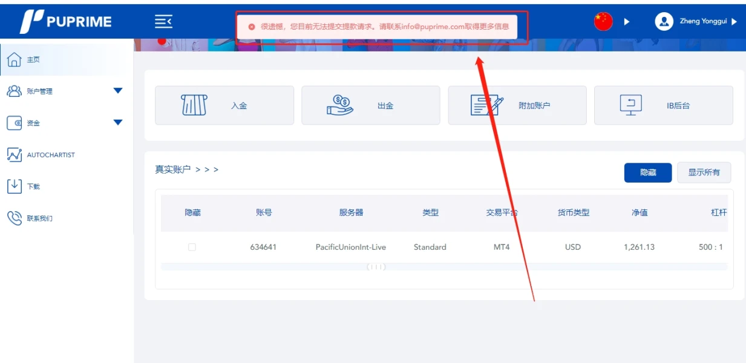Click the 隐藏 blue button
Viewport: 746px width, 363px height.
648,172
